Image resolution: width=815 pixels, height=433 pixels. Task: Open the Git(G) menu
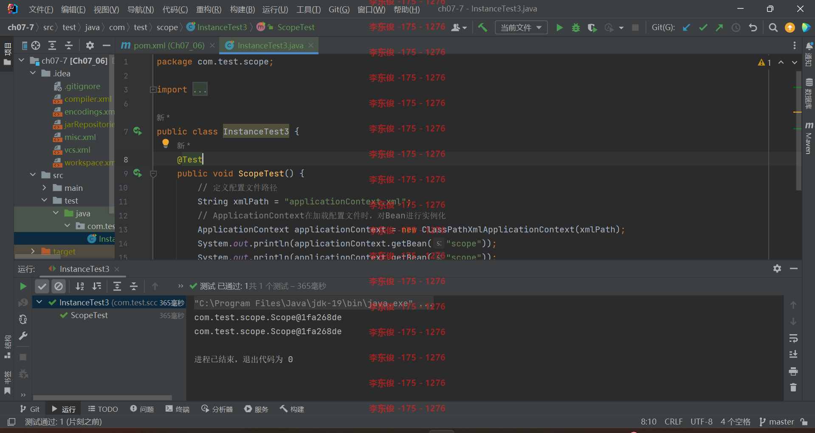(x=339, y=9)
